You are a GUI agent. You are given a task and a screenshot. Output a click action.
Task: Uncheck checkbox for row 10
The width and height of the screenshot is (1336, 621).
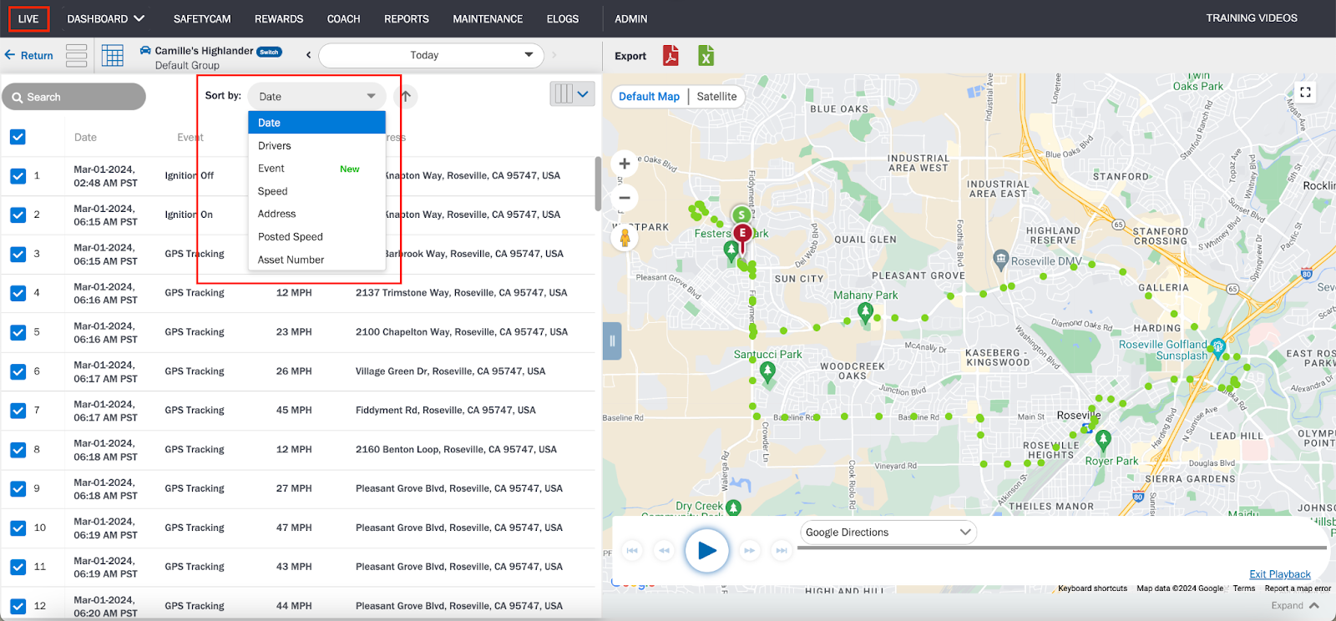point(18,528)
